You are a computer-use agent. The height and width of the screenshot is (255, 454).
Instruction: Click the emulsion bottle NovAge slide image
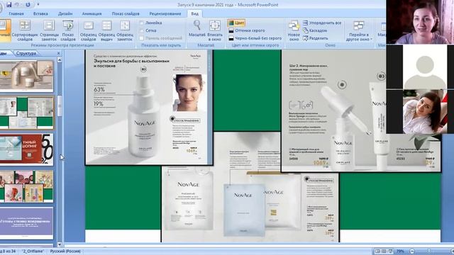pos(149,107)
